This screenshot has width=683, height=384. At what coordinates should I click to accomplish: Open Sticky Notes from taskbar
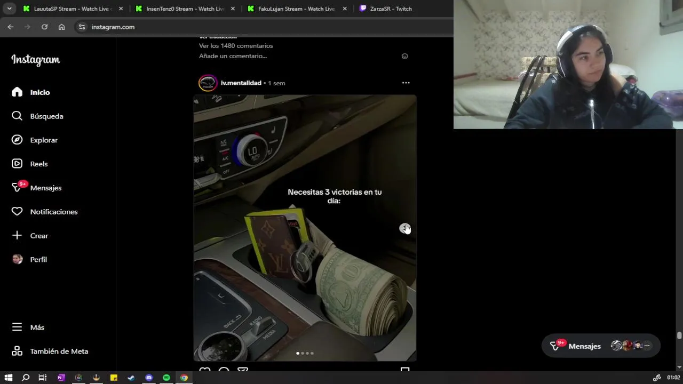pos(114,378)
